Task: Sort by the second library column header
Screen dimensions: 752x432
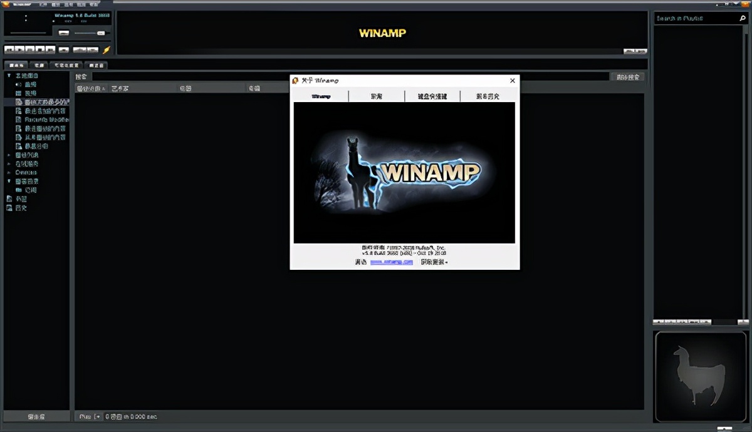Action: point(143,88)
